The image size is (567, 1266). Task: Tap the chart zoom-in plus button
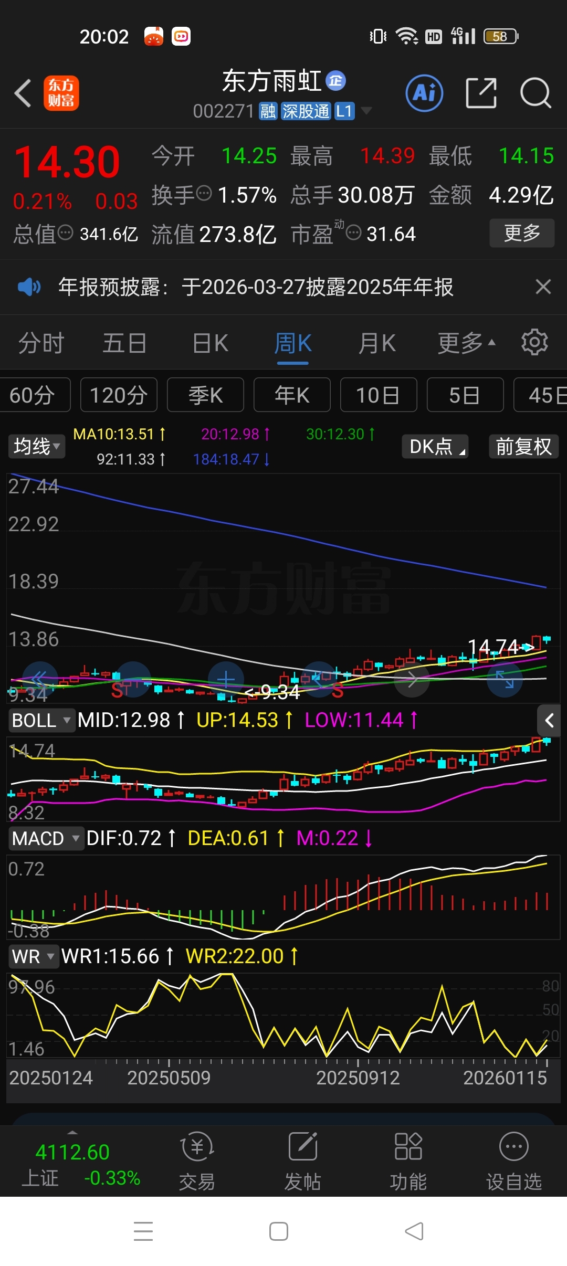pyautogui.click(x=226, y=679)
